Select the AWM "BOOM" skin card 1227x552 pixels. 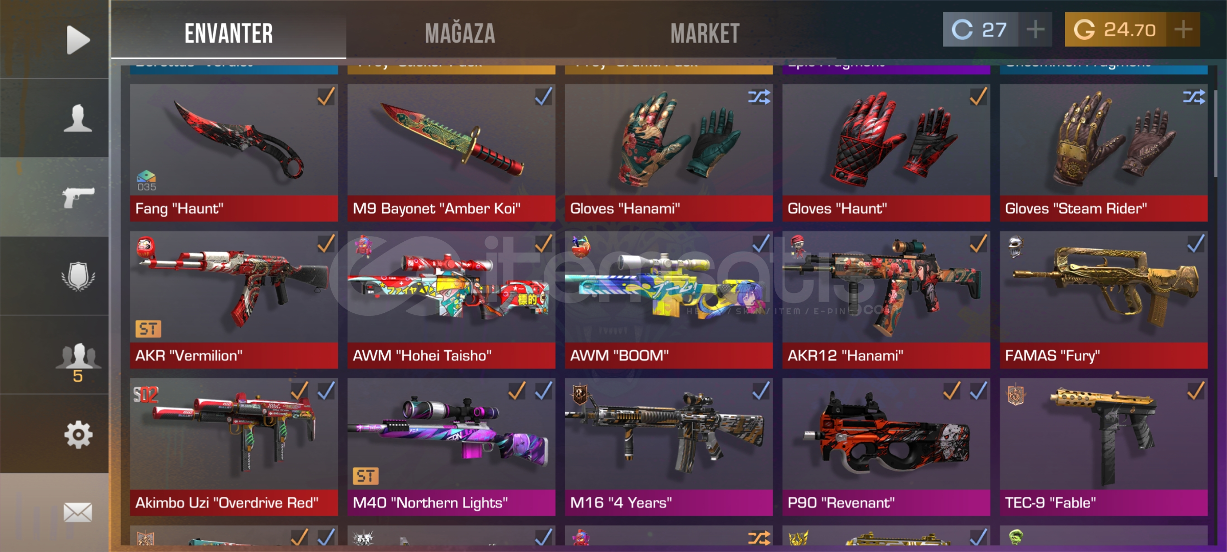pyautogui.click(x=668, y=300)
